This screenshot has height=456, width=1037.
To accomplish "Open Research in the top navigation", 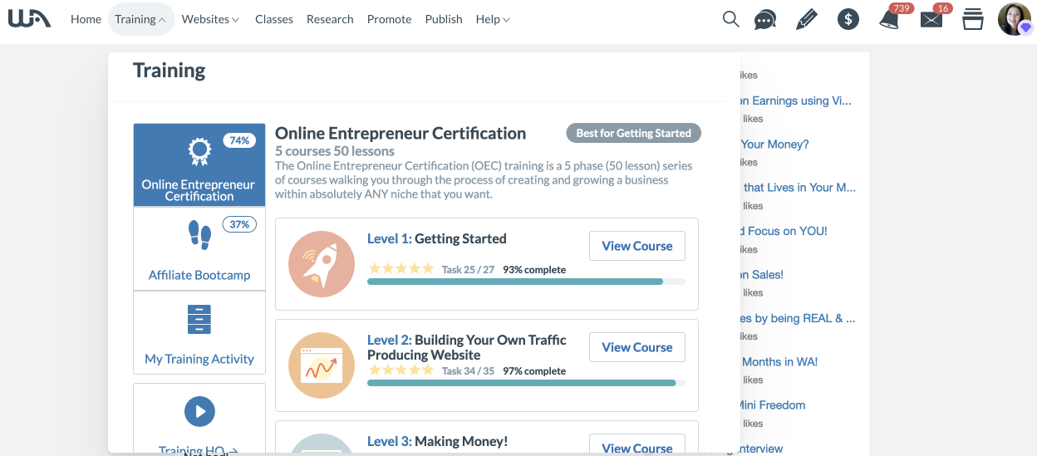I will coord(330,19).
